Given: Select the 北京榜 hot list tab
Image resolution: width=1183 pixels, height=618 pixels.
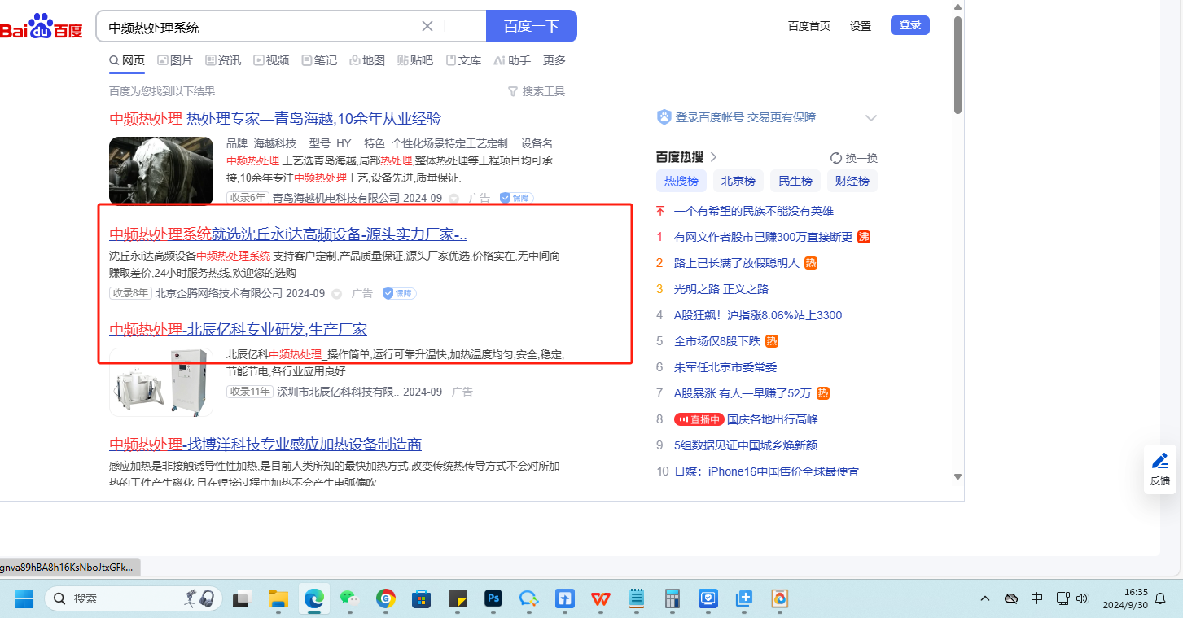Looking at the screenshot, I should click(738, 181).
